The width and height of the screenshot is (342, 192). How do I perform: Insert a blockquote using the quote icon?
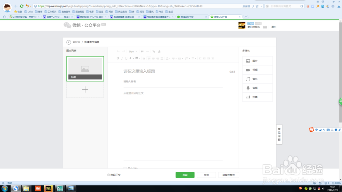[142, 51]
